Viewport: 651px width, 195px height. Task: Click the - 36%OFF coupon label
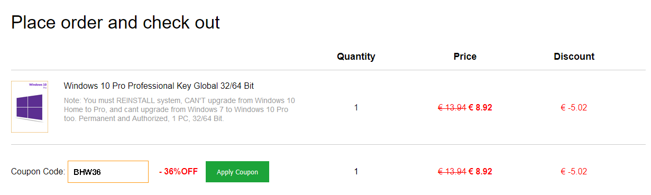point(178,172)
